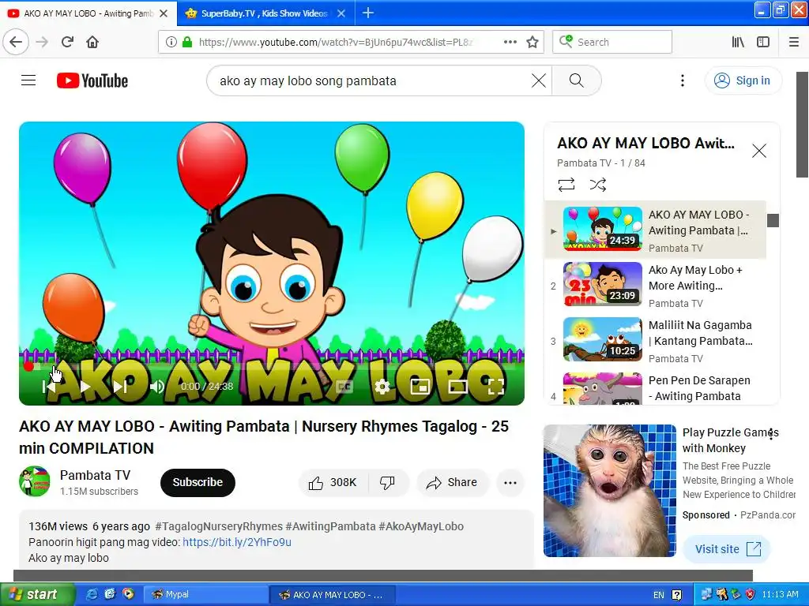Switch to the AKO AY MAY LOBO browser tab
This screenshot has height=606, width=809.
click(x=88, y=13)
